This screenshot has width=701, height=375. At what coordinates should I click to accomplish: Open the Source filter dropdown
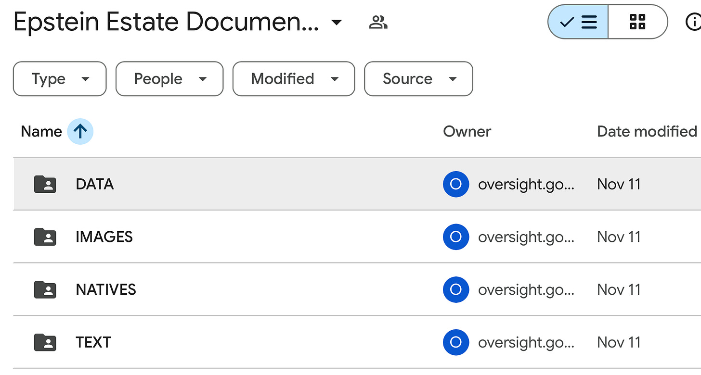(x=418, y=79)
